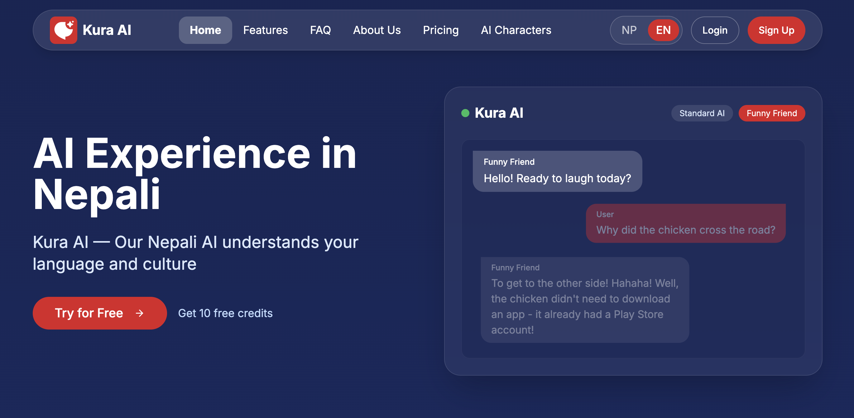This screenshot has height=418, width=854.
Task: Click the 'User' label in chat
Action: pyautogui.click(x=605, y=214)
